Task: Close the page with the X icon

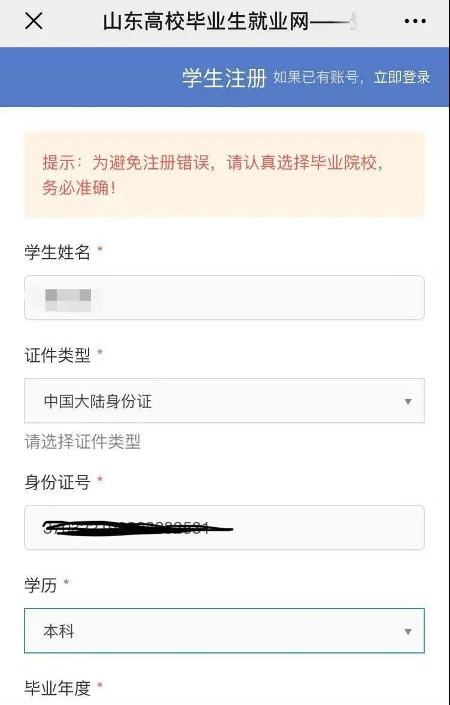Action: 34,22
